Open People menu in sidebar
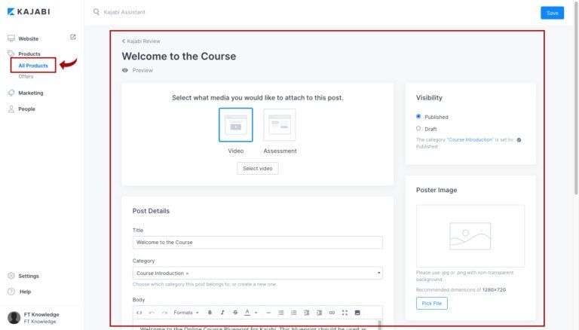Image resolution: width=579 pixels, height=330 pixels. click(26, 109)
